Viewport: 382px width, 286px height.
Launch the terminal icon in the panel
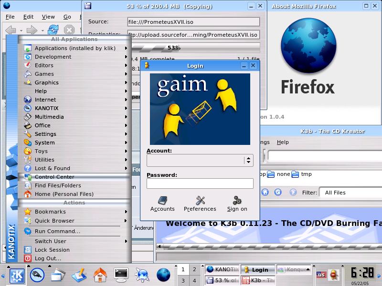coord(121,276)
